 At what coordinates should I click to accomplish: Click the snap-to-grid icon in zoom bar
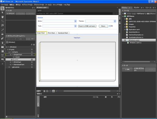coord(50,91)
